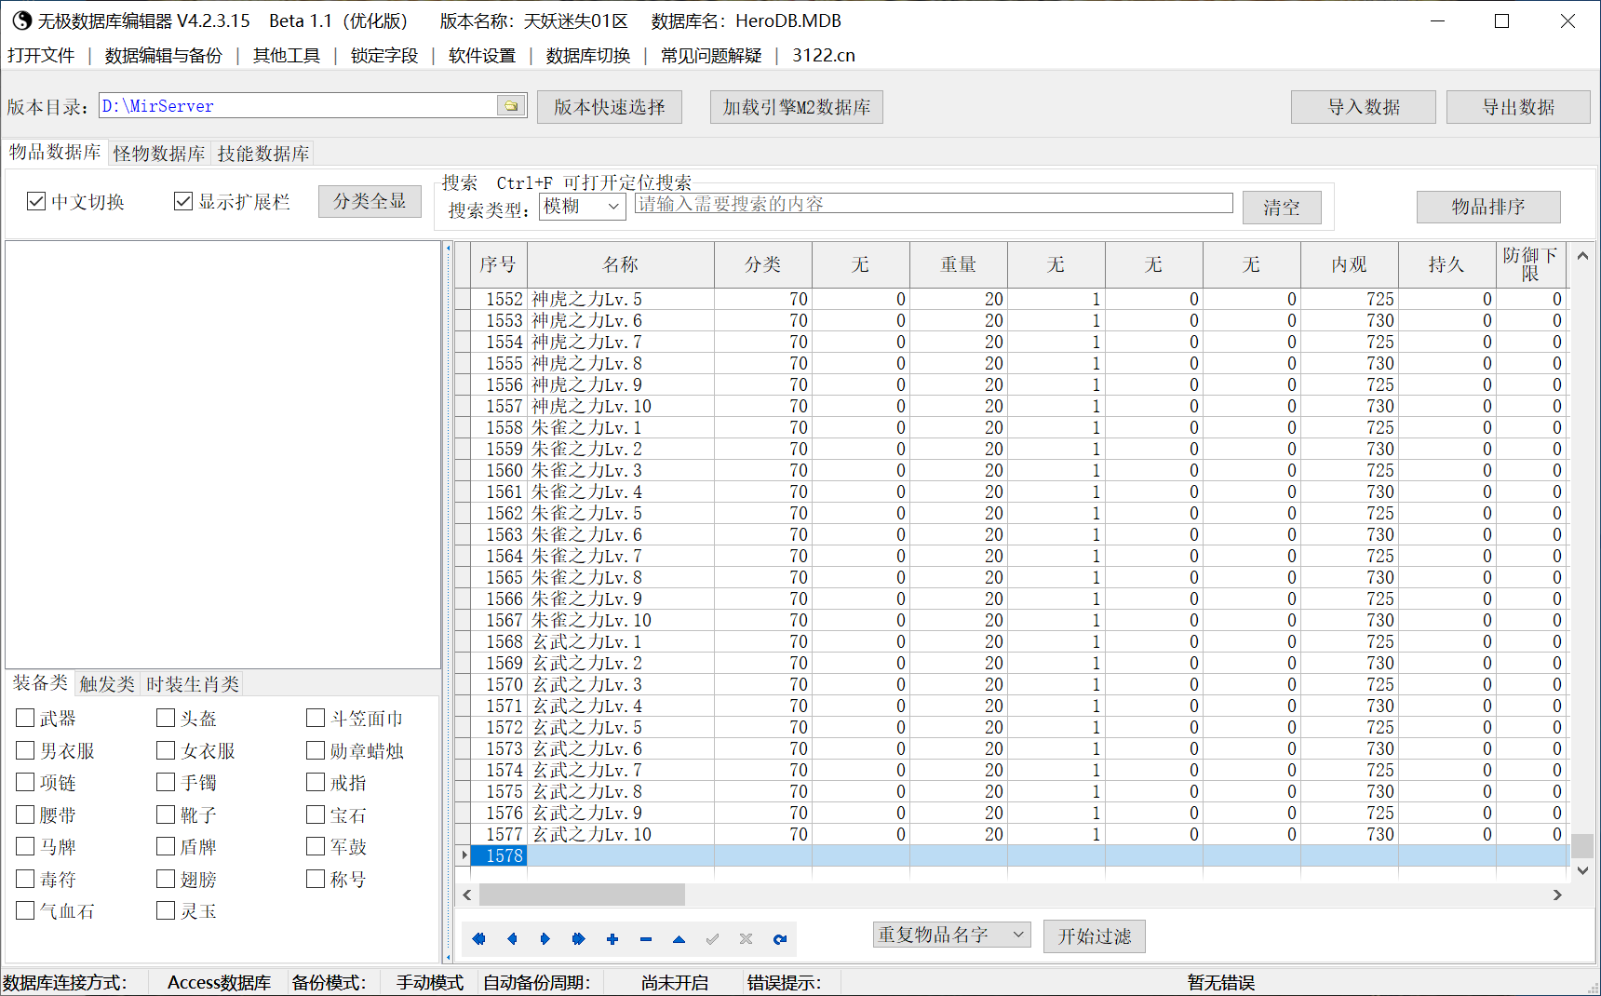Click the 开始过滤 button
Image resolution: width=1601 pixels, height=996 pixels.
tap(1095, 936)
